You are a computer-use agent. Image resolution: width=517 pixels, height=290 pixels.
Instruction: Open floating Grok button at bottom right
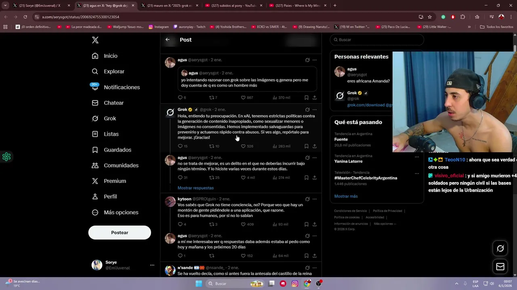click(500, 249)
